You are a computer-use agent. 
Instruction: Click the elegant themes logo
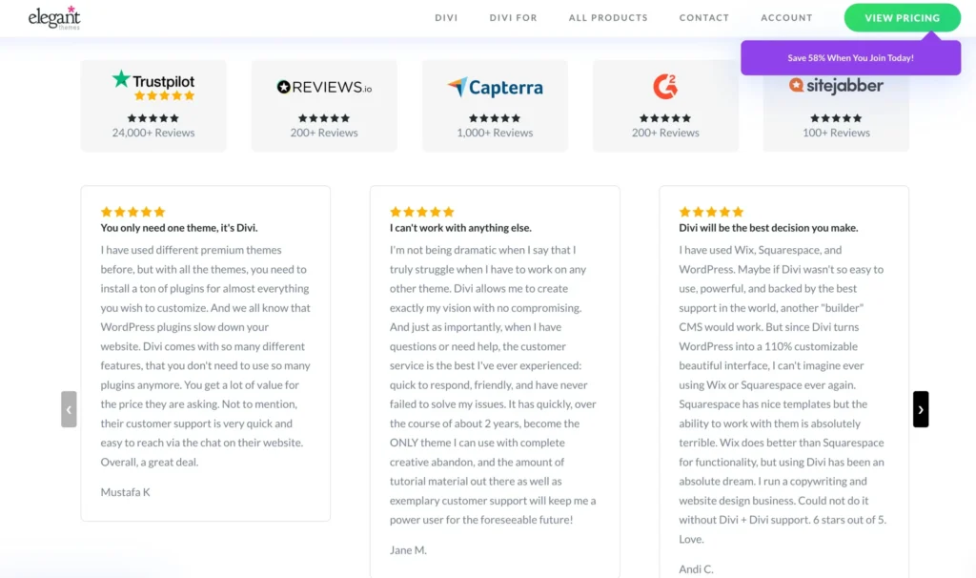[54, 17]
